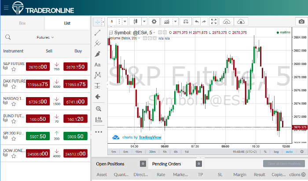Open the hamburger menu
The width and height of the screenshot is (308, 181).
point(6,7)
